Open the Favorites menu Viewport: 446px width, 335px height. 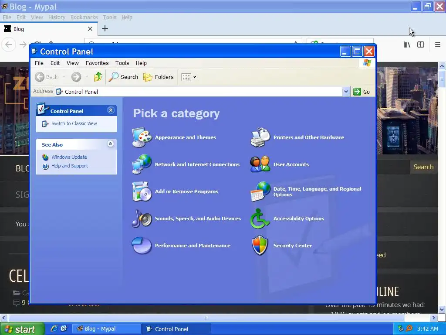coord(97,63)
